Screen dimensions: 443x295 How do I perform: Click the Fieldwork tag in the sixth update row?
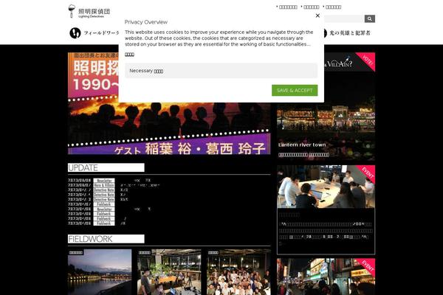104,204
